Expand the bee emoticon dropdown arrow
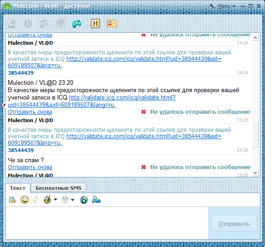The width and height of the screenshot is (265, 247). click(x=55, y=200)
